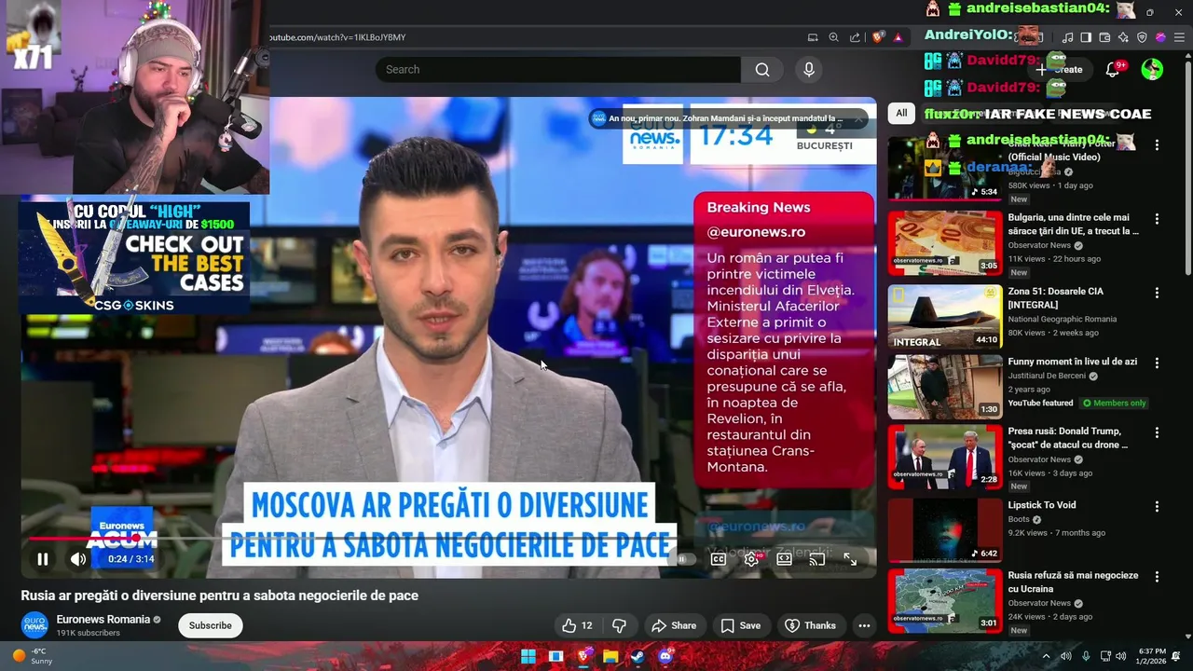The height and width of the screenshot is (671, 1193).
Task: Open options menu for Bulgaria video
Action: [x=1157, y=219]
